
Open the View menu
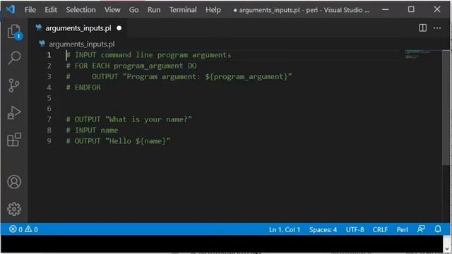coord(112,10)
